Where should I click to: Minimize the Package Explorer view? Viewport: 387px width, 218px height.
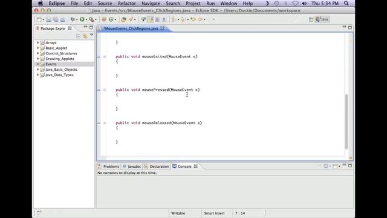(85, 27)
